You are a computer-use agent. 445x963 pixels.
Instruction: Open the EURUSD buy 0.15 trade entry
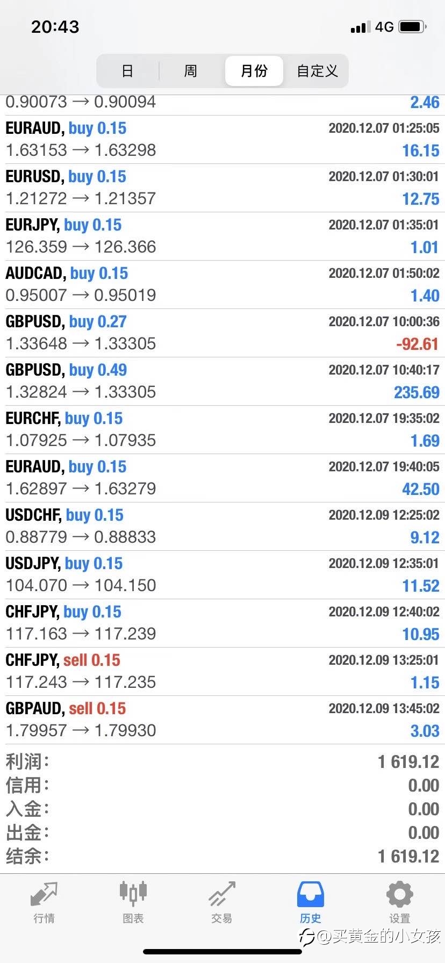pos(223,188)
